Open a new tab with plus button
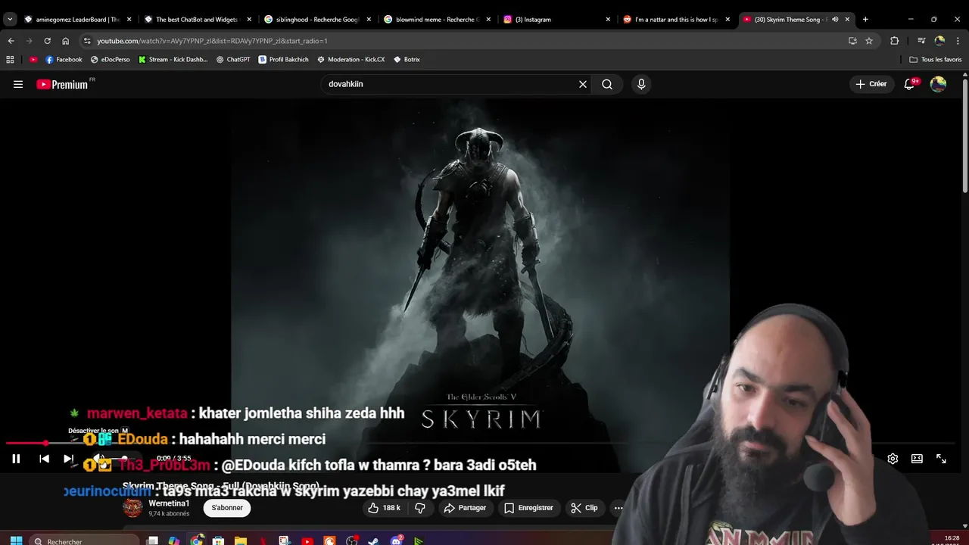Viewport: 969px width, 545px height. coord(865,19)
